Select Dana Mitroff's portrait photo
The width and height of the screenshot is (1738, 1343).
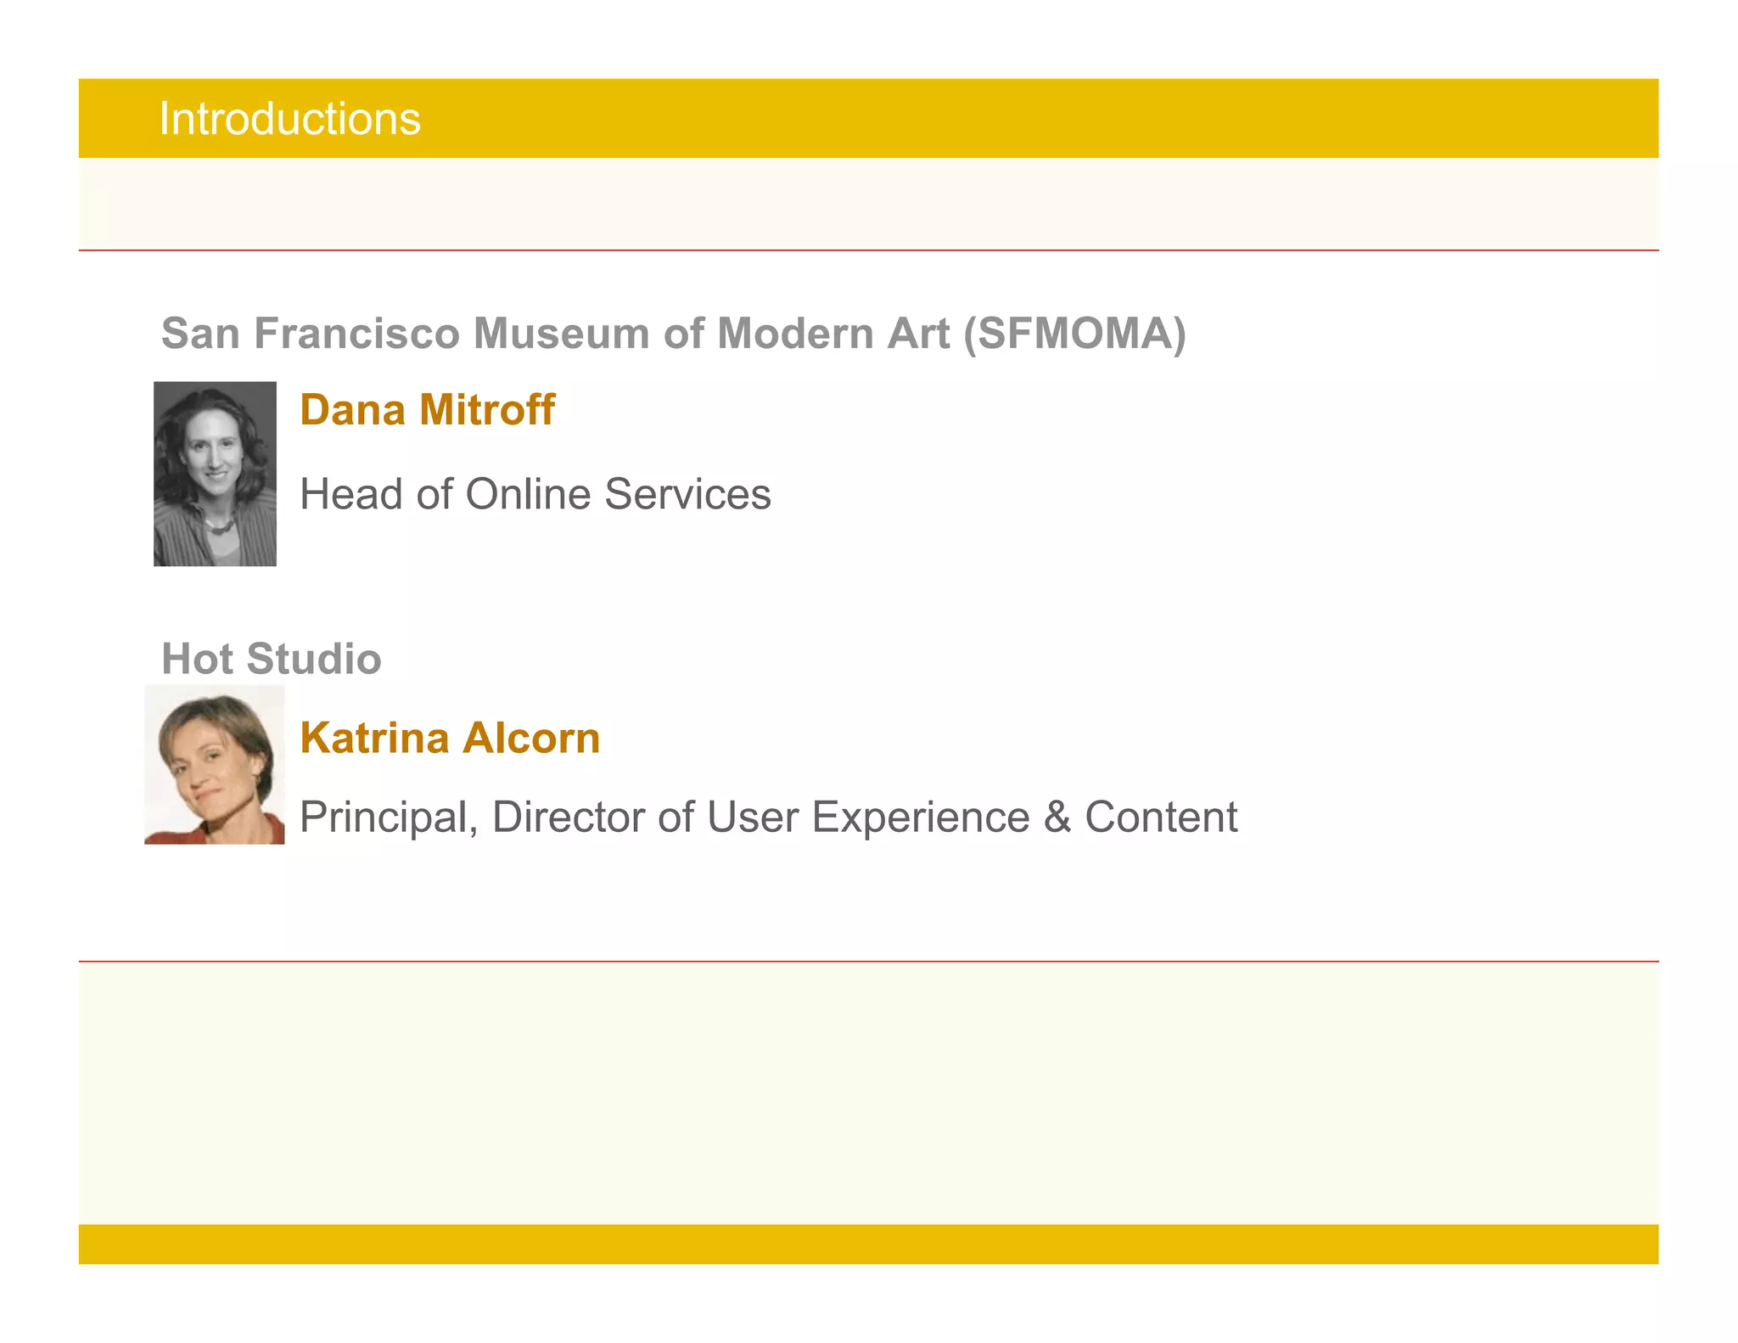[215, 474]
